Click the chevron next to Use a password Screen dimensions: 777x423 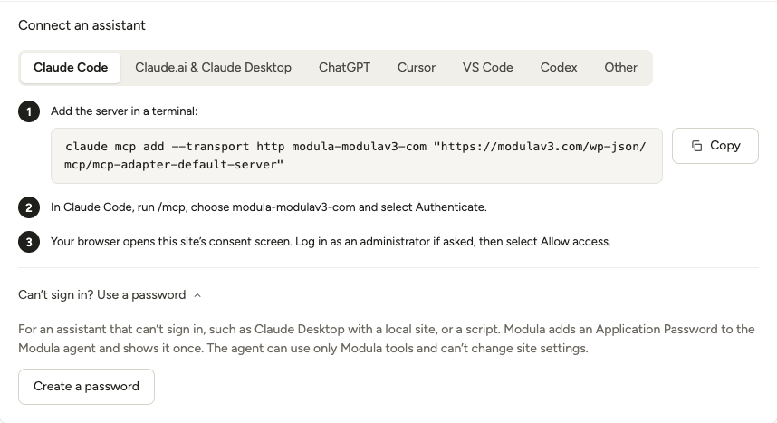pos(197,295)
